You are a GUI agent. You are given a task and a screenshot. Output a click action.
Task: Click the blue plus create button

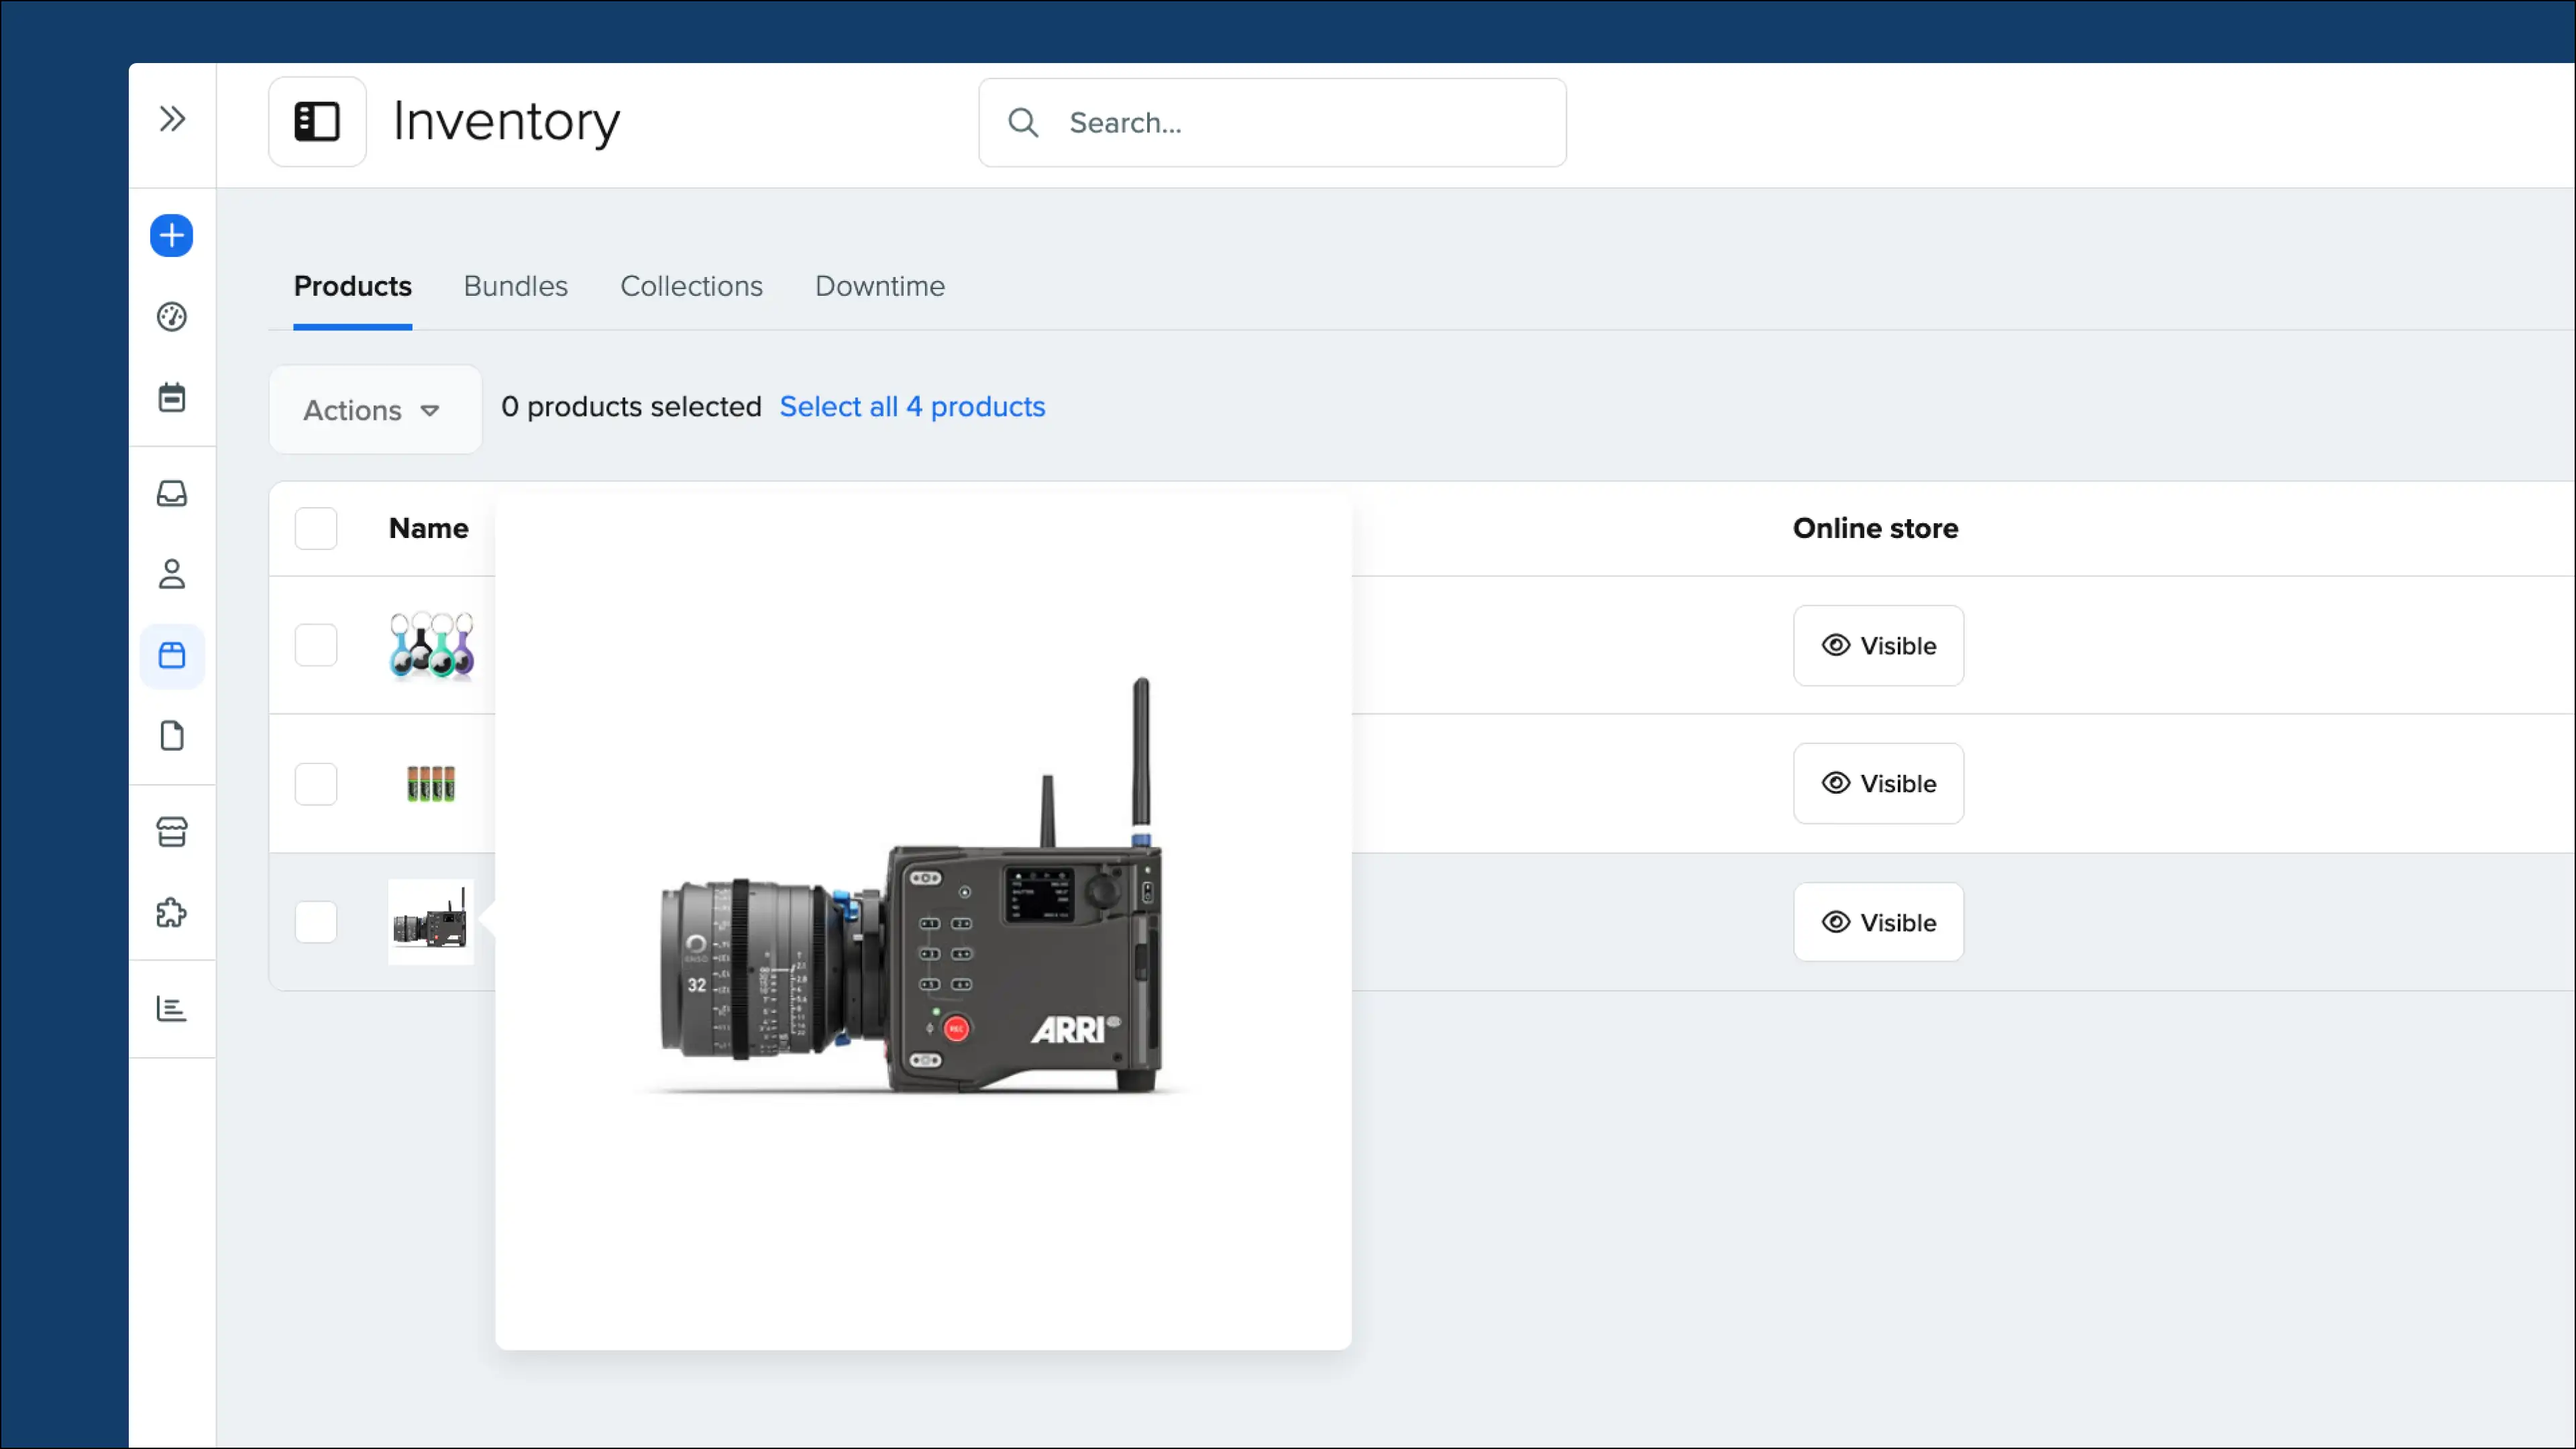click(172, 236)
